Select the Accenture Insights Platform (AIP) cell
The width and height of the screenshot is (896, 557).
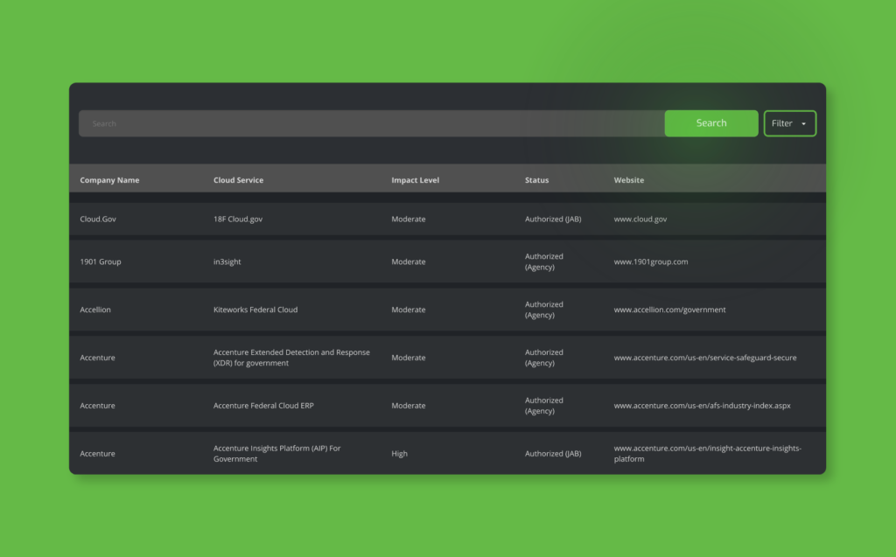277,454
